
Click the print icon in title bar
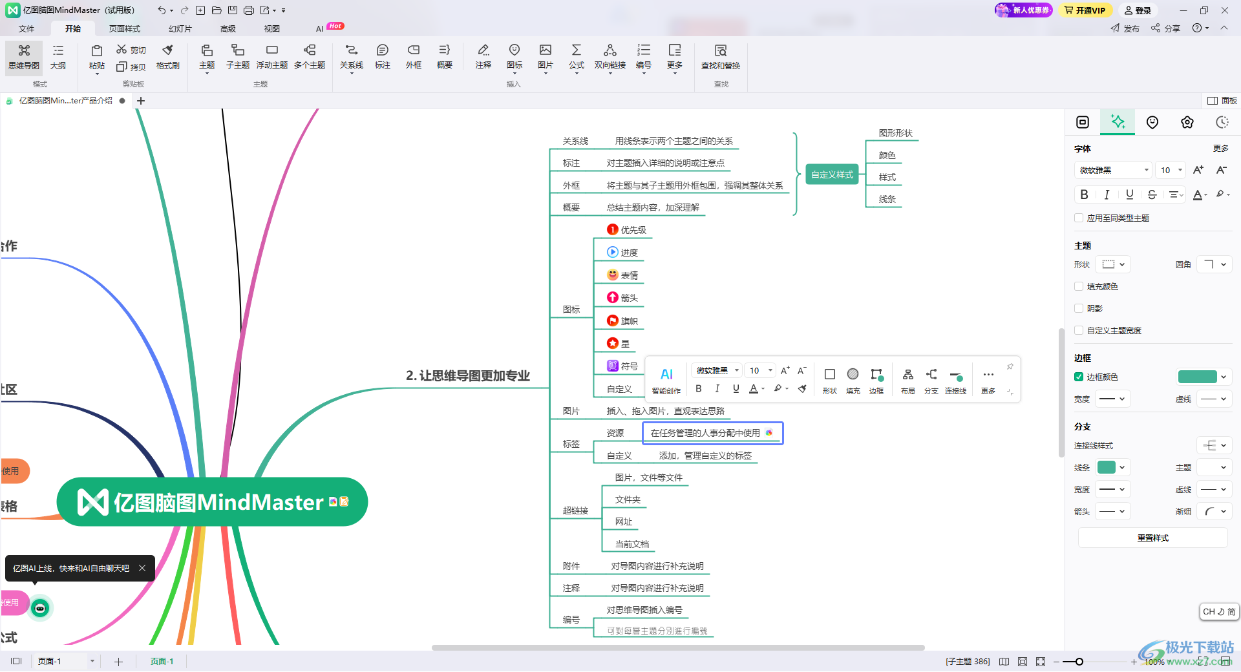click(249, 10)
